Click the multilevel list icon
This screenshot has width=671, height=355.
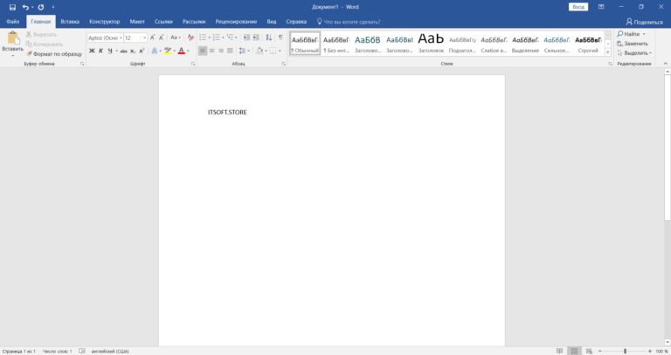click(231, 38)
